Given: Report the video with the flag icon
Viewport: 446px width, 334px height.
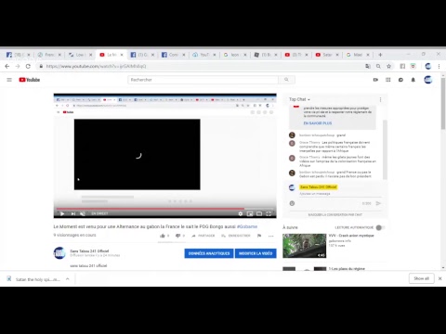Looking at the screenshot, I should pos(259,236).
